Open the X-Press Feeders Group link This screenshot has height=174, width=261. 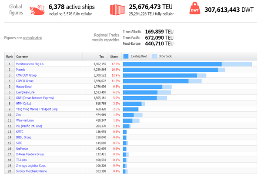pos(30,154)
